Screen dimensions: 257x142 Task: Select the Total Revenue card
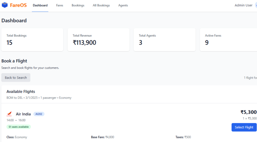click(98, 40)
